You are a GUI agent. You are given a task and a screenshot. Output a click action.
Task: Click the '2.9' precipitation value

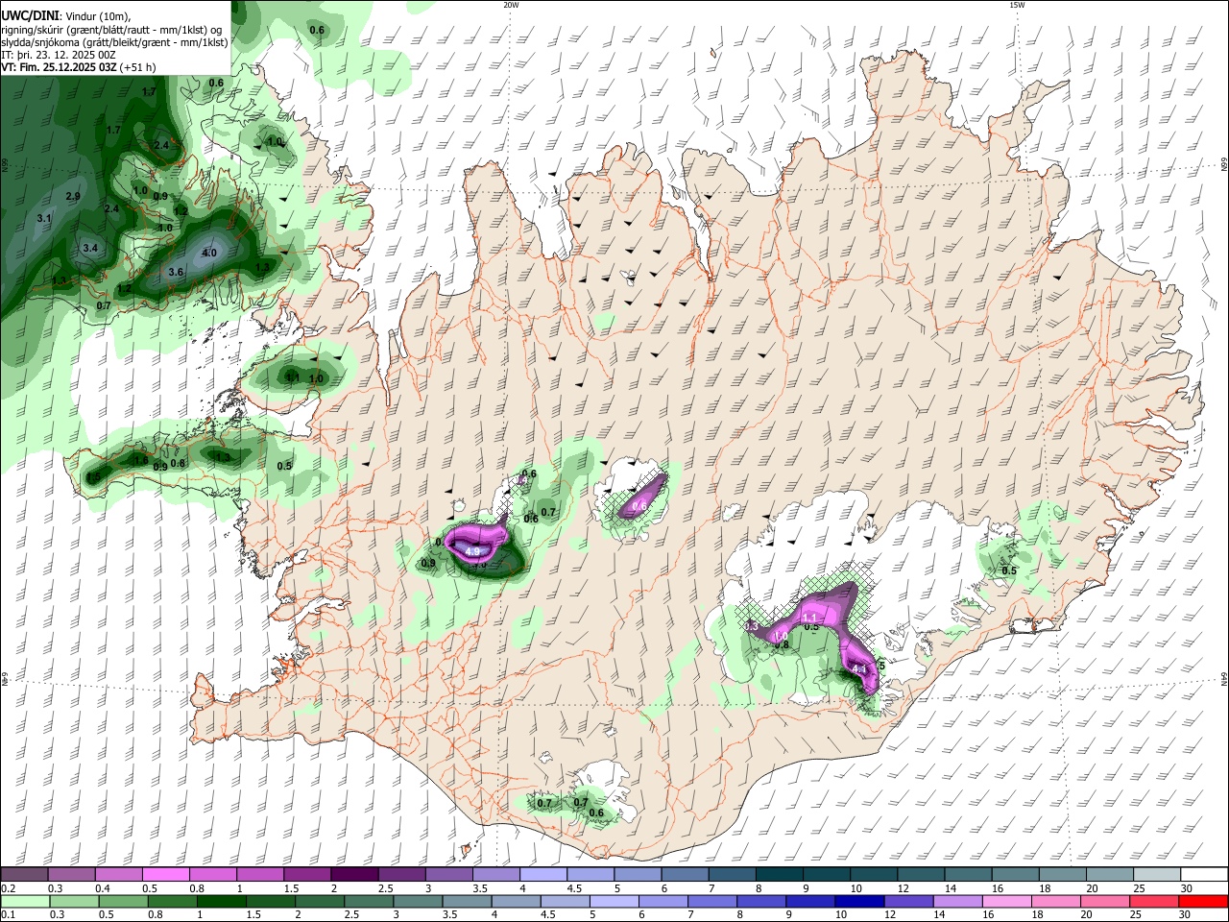tap(73, 197)
